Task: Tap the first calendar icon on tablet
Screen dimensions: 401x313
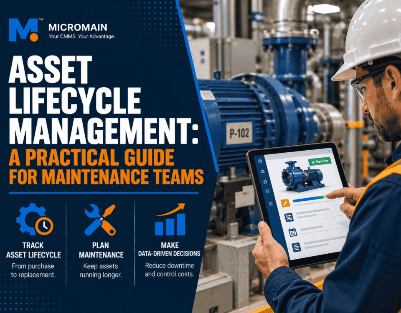Action: [x=289, y=217]
